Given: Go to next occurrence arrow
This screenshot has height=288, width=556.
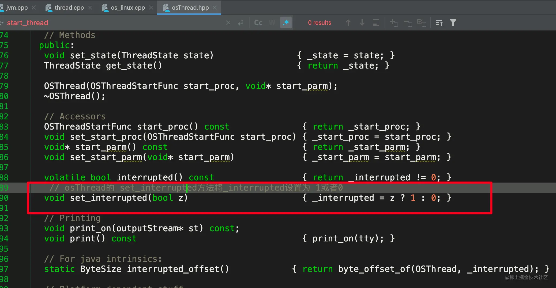Looking at the screenshot, I should 362,23.
